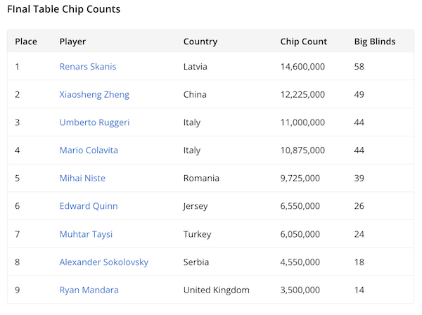Open Muhtar Taysi profile link
This screenshot has height=315, width=422.
click(86, 234)
